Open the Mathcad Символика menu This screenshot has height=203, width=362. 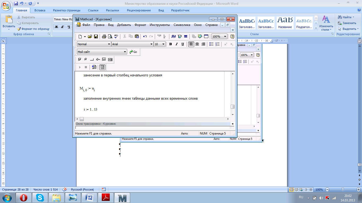tap(182, 25)
